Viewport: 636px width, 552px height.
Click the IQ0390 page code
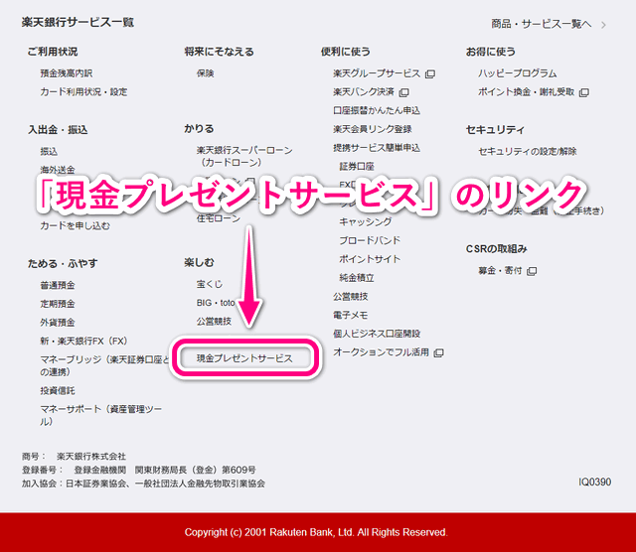(x=594, y=482)
